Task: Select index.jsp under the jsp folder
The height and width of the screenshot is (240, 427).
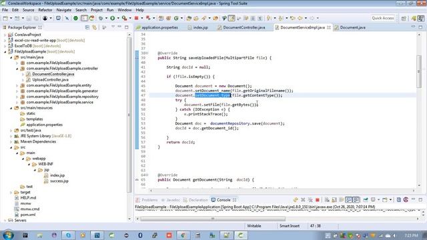Action: pyautogui.click(x=57, y=175)
